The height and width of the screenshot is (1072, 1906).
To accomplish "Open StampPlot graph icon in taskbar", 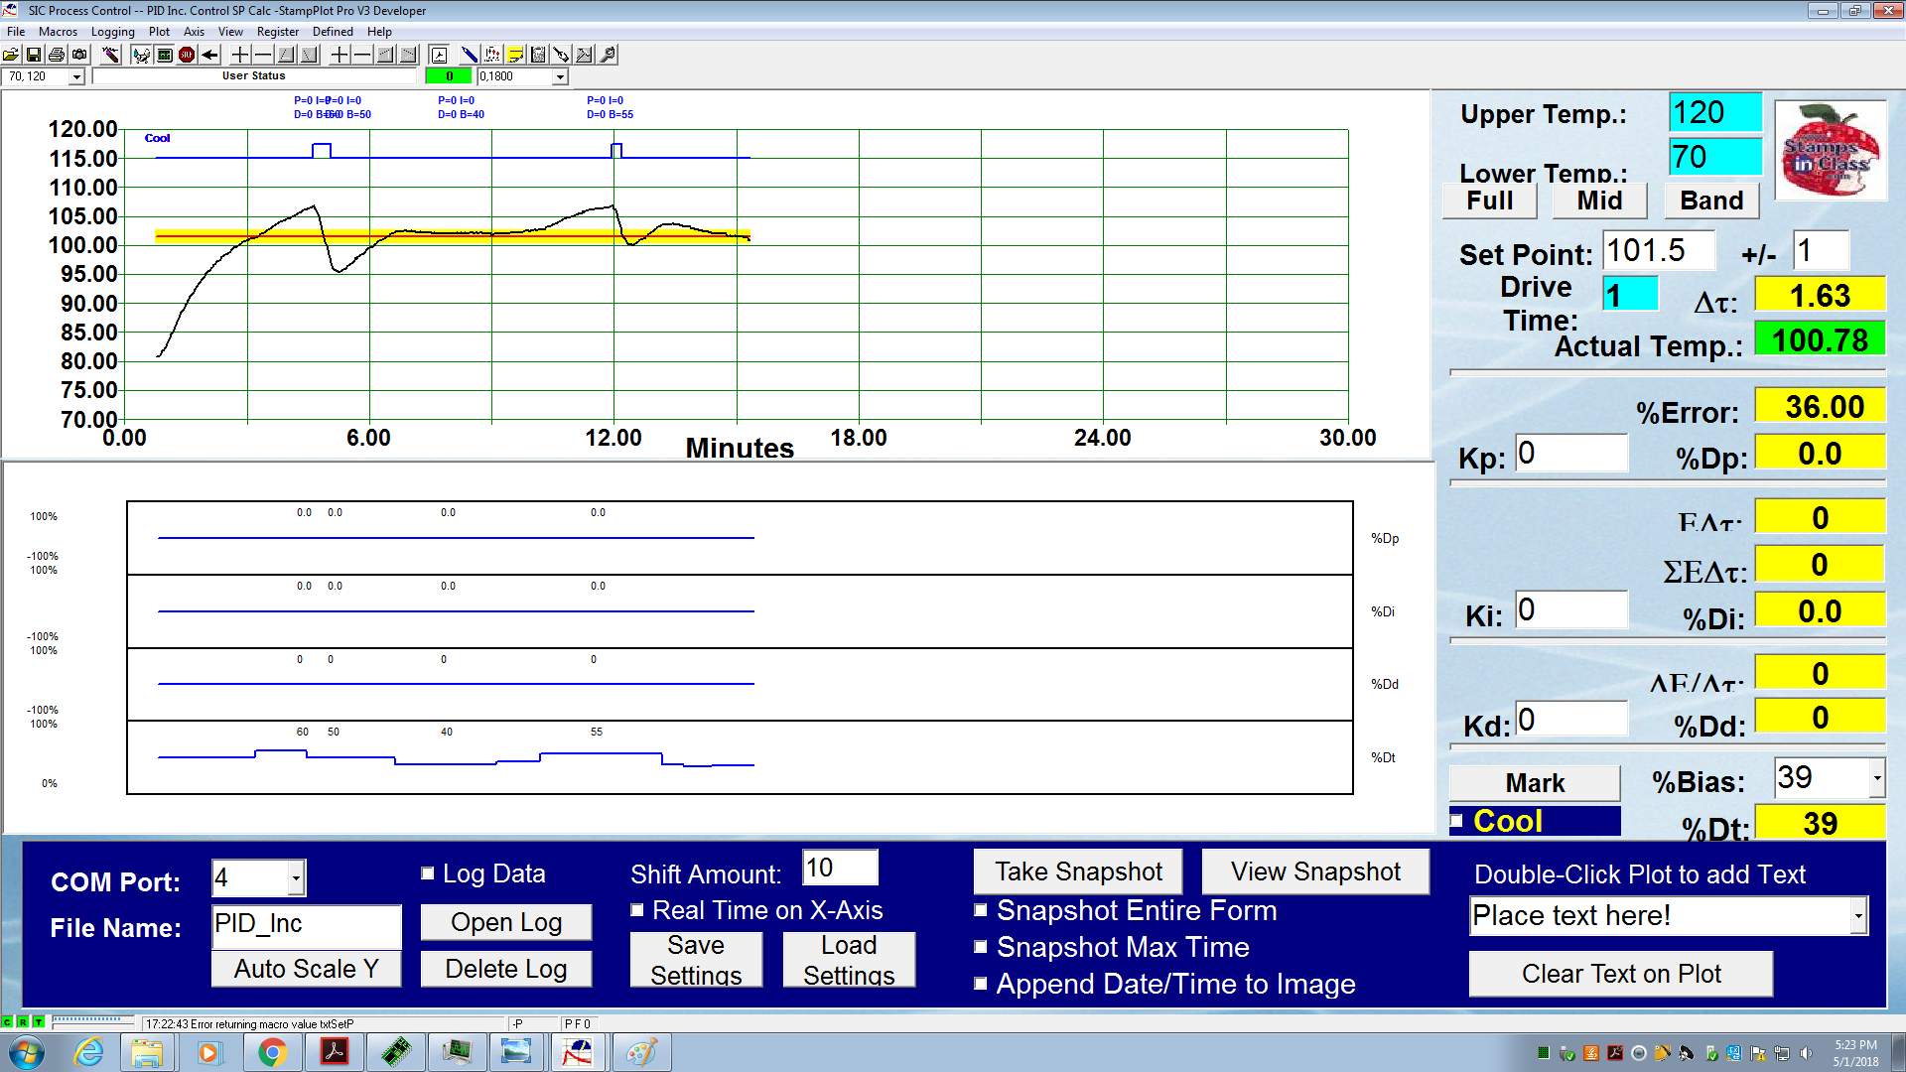I will (x=577, y=1052).
